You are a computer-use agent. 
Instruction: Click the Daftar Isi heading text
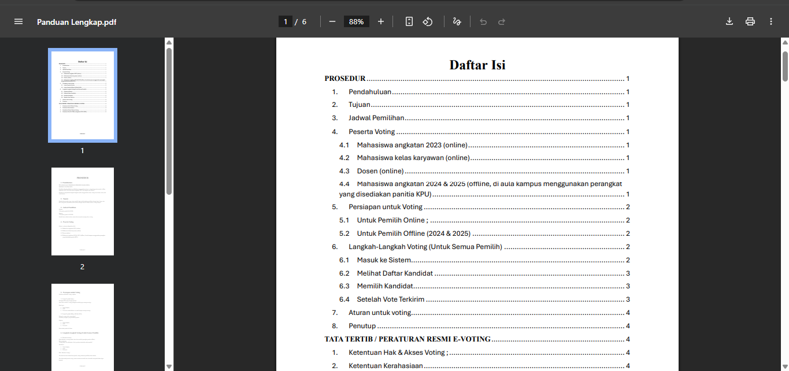coord(477,65)
